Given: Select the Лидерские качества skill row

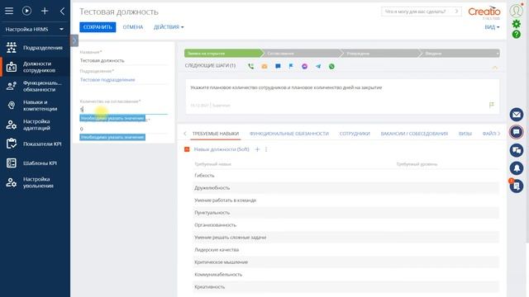Looking at the screenshot, I should pyautogui.click(x=346, y=250).
